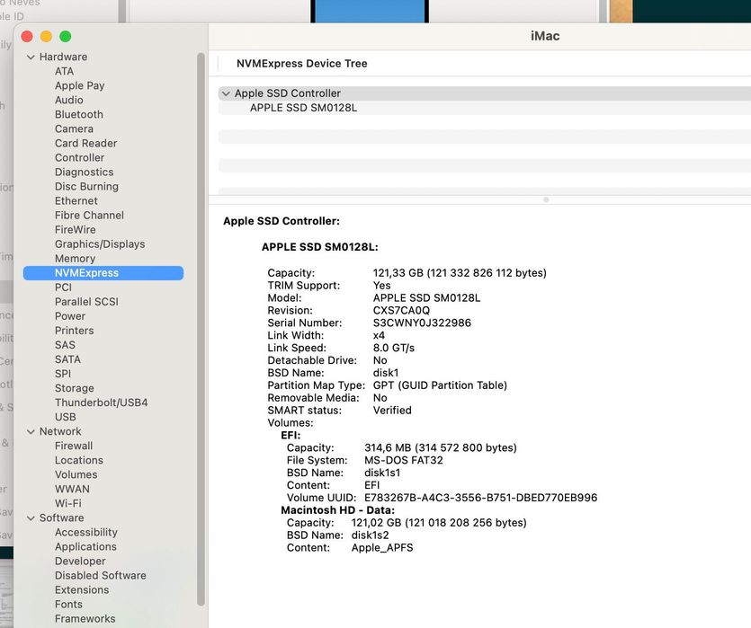Click SMART status value Verified

(x=392, y=411)
